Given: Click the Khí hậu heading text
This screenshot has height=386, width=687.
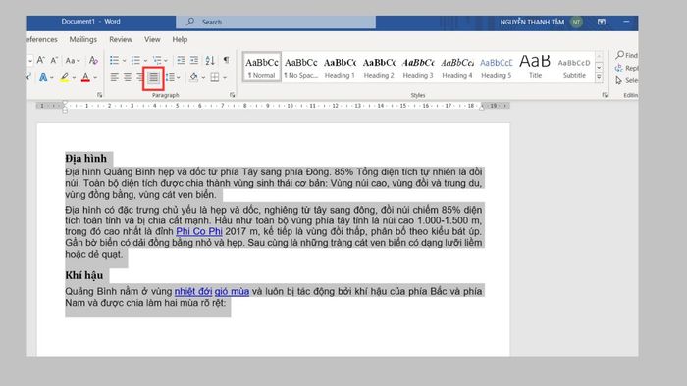Looking at the screenshot, I should 84,275.
